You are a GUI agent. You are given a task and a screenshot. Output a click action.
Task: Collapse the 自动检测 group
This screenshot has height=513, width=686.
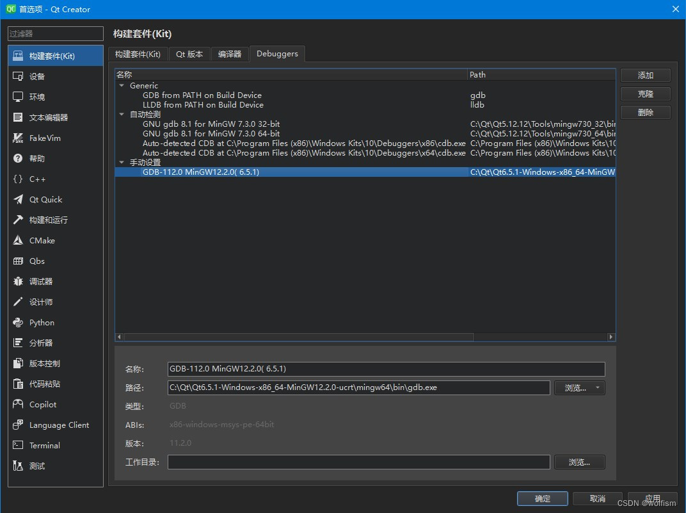(122, 114)
